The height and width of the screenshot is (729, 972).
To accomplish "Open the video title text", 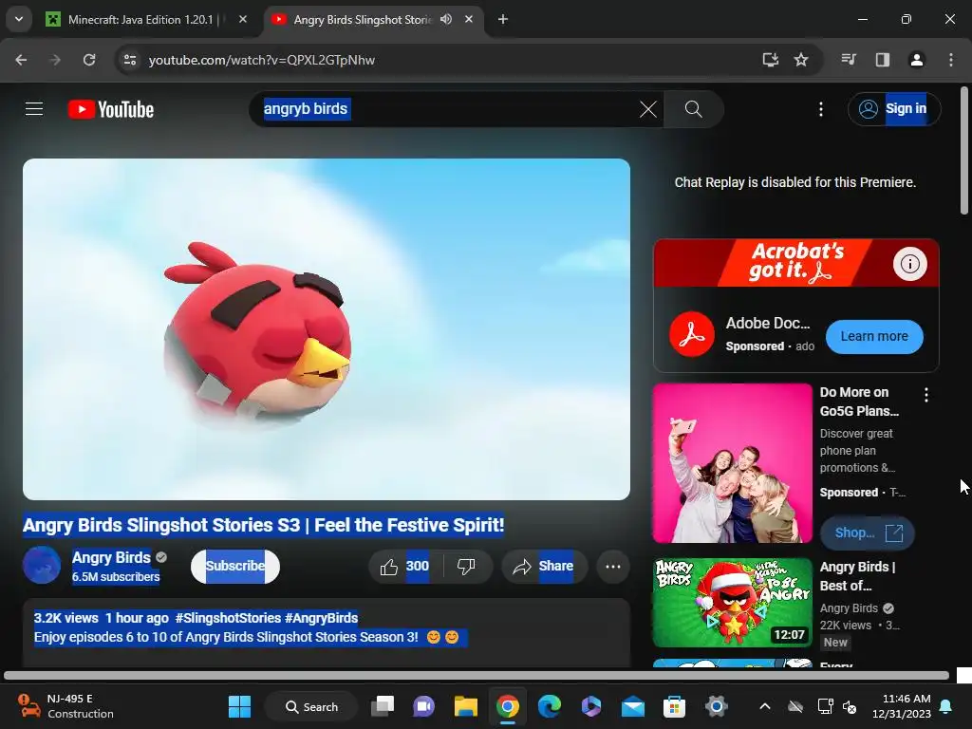I will coord(264,525).
